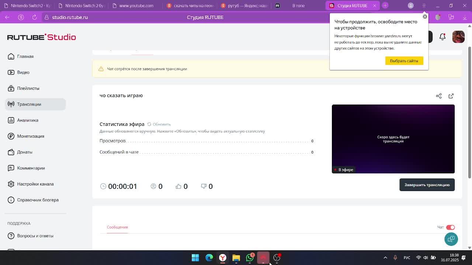Click the RUTUBE Studio logo
This screenshot has height=265, width=472.
pos(42,37)
